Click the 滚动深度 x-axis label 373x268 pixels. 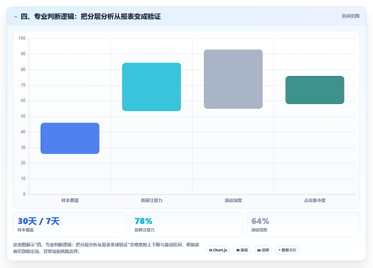click(x=233, y=200)
